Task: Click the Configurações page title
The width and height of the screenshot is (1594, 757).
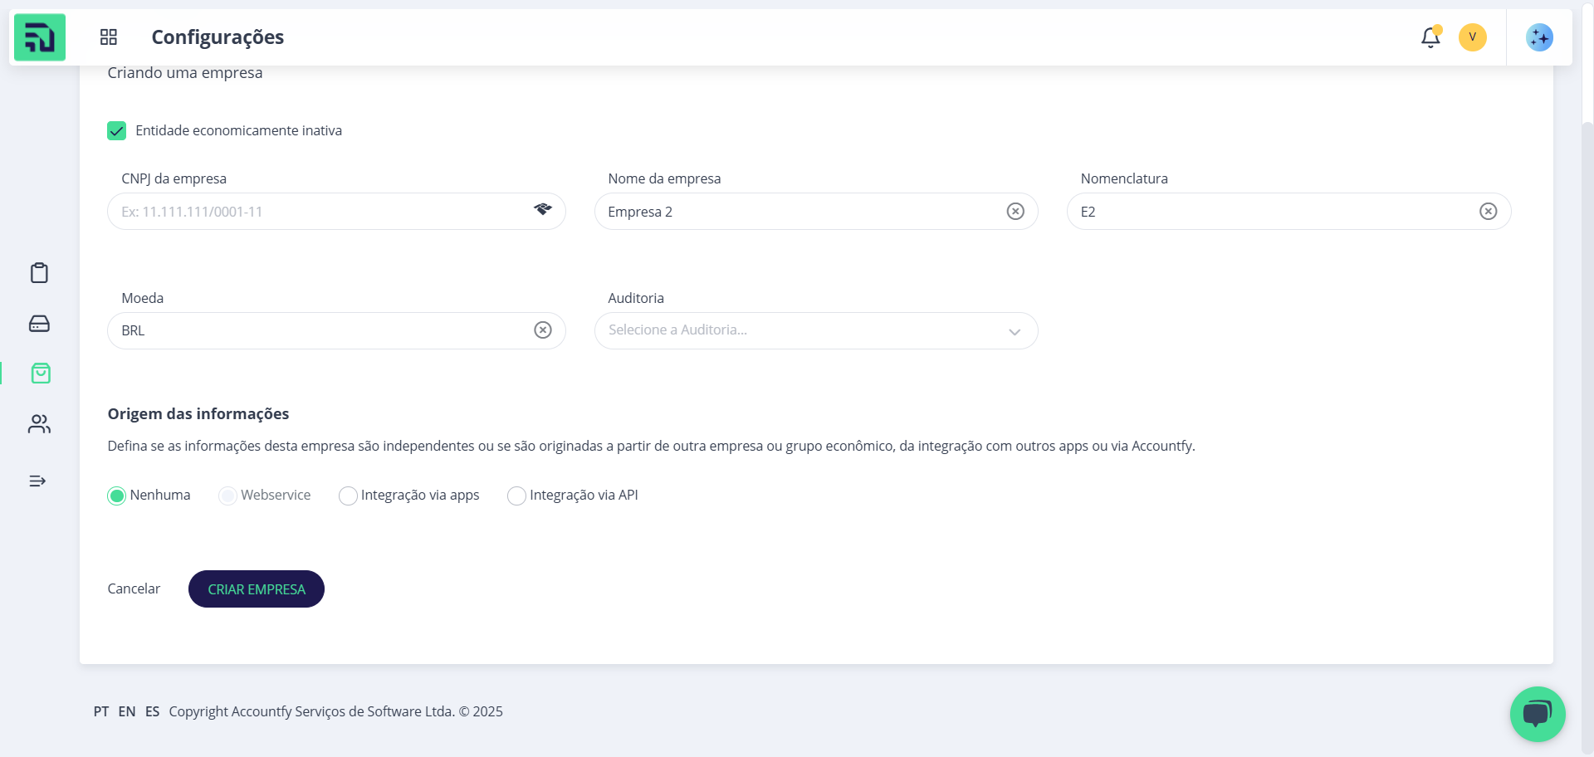Action: coord(218,37)
